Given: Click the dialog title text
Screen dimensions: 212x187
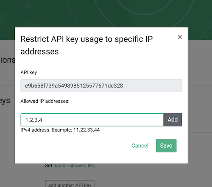Looking at the screenshot, I should pos(86,45).
